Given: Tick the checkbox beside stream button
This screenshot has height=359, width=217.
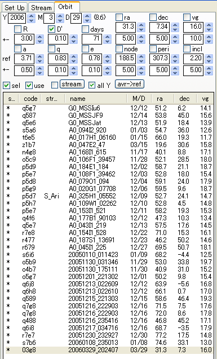Looking at the screenshot, I should [x=55, y=85].
